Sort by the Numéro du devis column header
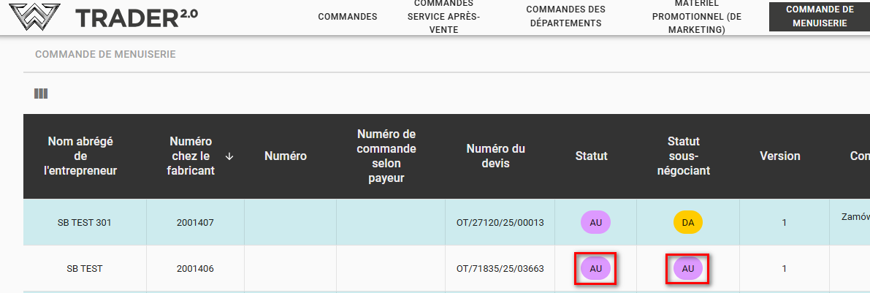Screen dimensions: 870x293 pyautogui.click(x=495, y=156)
